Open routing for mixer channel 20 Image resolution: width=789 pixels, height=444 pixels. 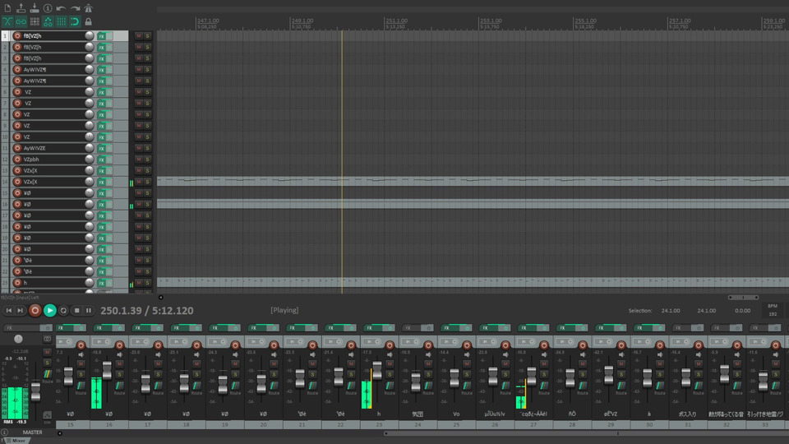click(274, 386)
